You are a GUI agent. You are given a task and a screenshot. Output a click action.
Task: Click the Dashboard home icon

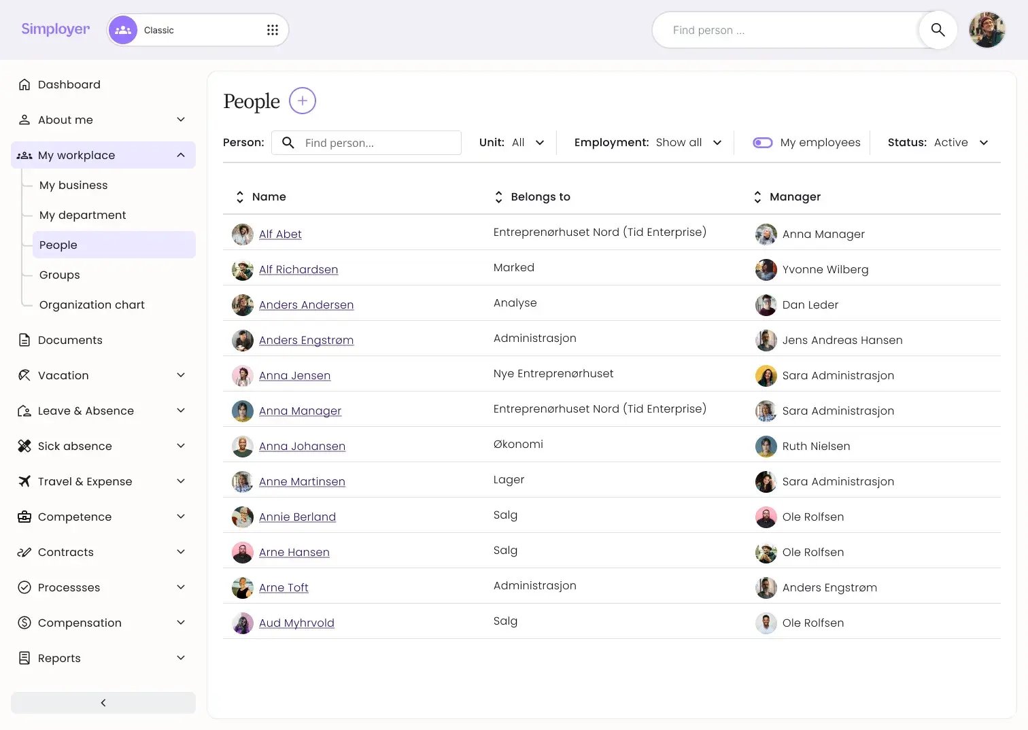point(24,84)
